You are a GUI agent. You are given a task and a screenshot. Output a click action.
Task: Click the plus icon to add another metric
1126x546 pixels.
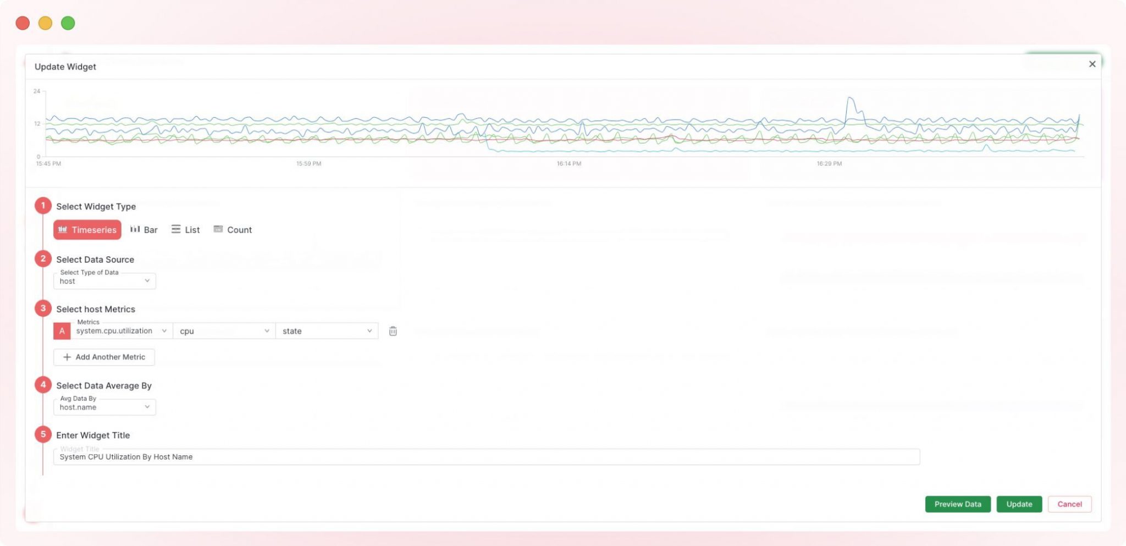pyautogui.click(x=67, y=357)
